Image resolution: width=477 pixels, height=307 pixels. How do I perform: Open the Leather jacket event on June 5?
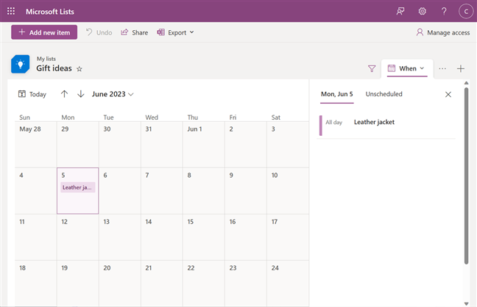click(77, 187)
